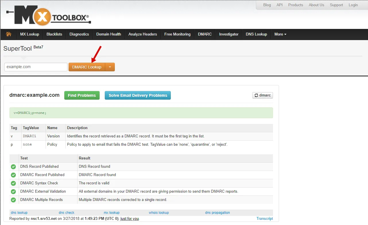The image size is (368, 225).
Task: Click Solve Email Delivery Problems button
Action: 138,95
